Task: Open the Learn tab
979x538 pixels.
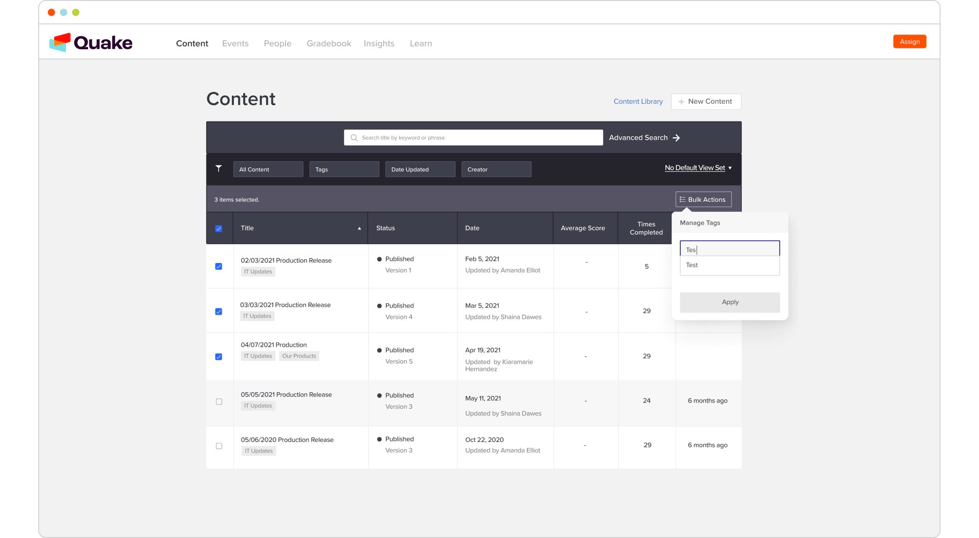Action: (x=421, y=44)
